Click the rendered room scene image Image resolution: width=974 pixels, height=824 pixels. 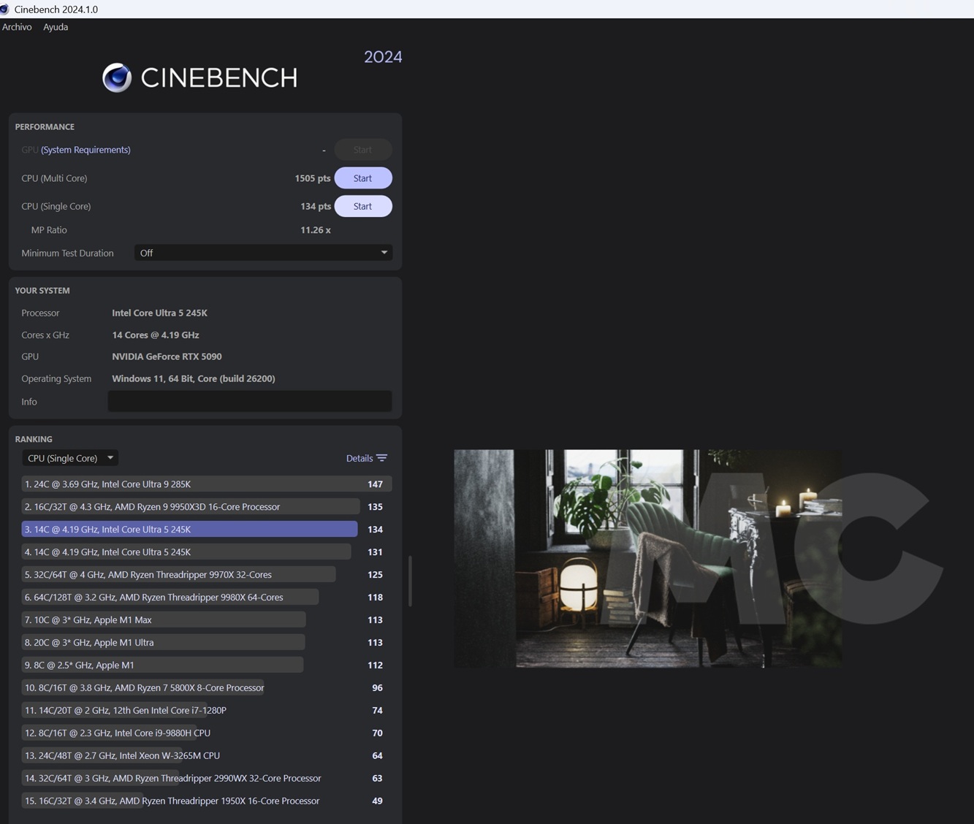[647, 558]
